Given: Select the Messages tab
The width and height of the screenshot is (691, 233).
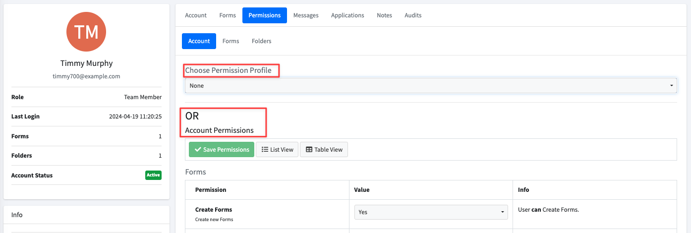Looking at the screenshot, I should pyautogui.click(x=306, y=15).
